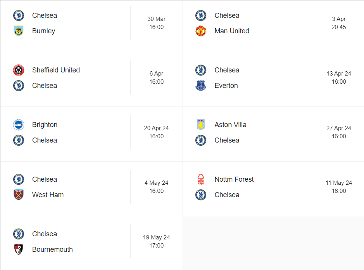
Task: Click the Brighton club crest
Action: click(x=19, y=125)
